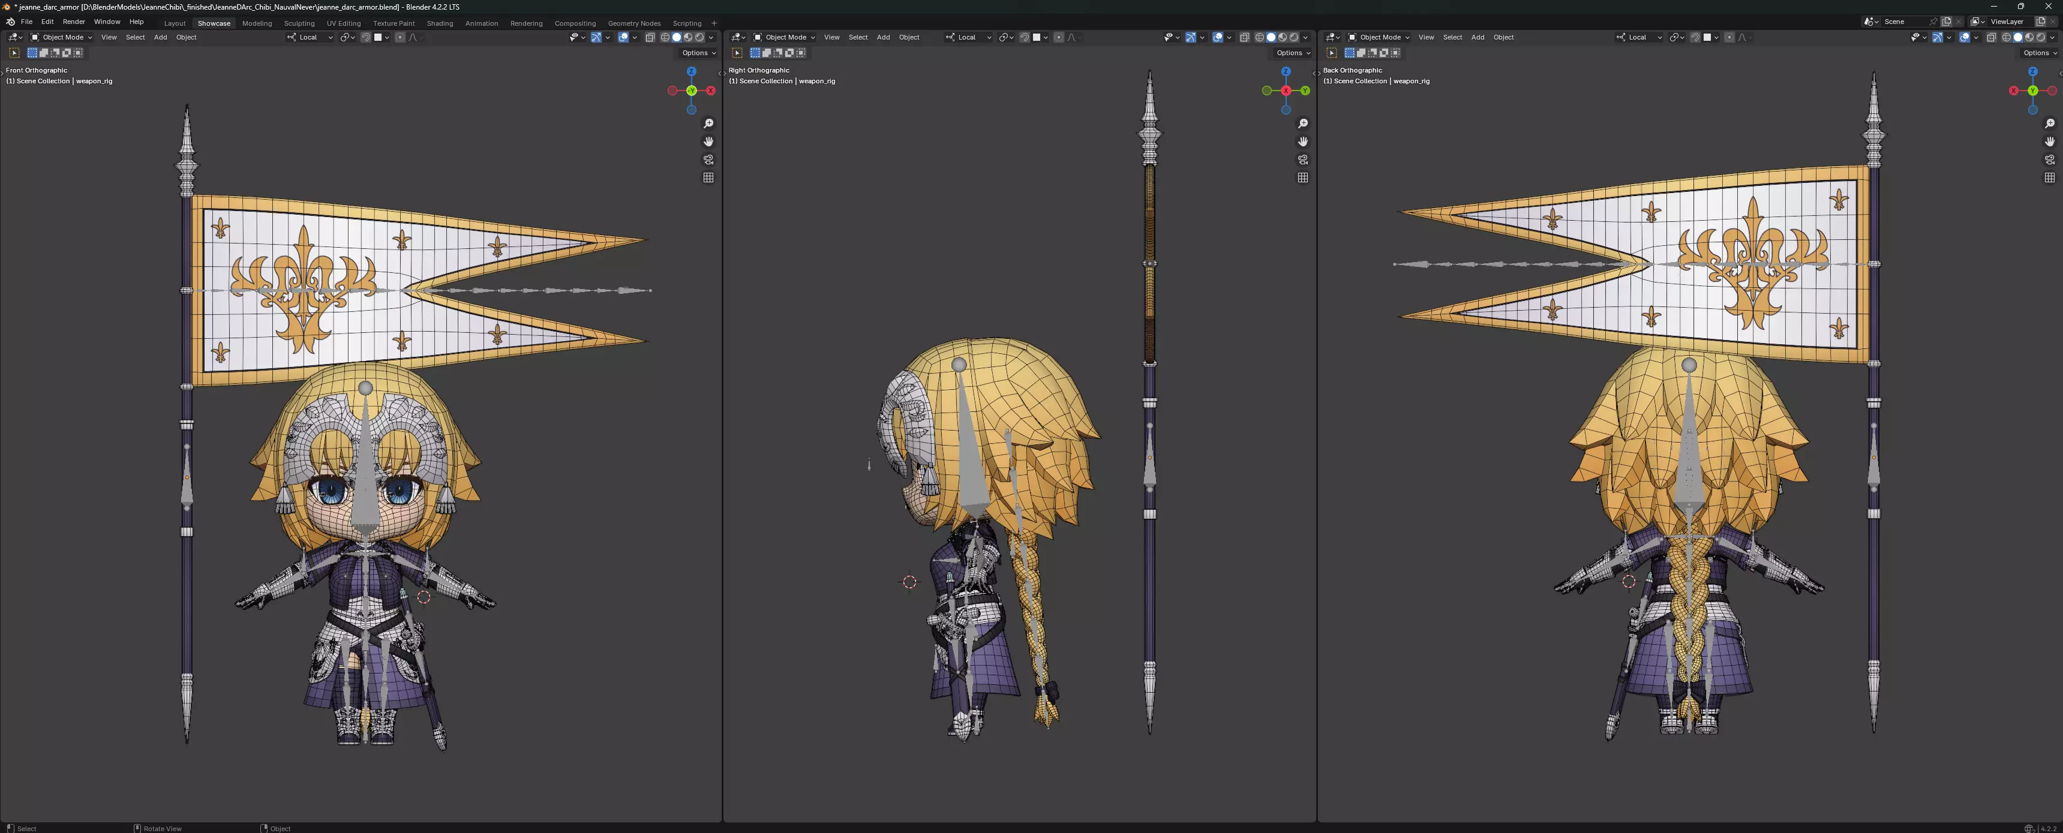Toggle camera view icon in Back Orthographic viewport
The height and width of the screenshot is (833, 2063).
2049,160
